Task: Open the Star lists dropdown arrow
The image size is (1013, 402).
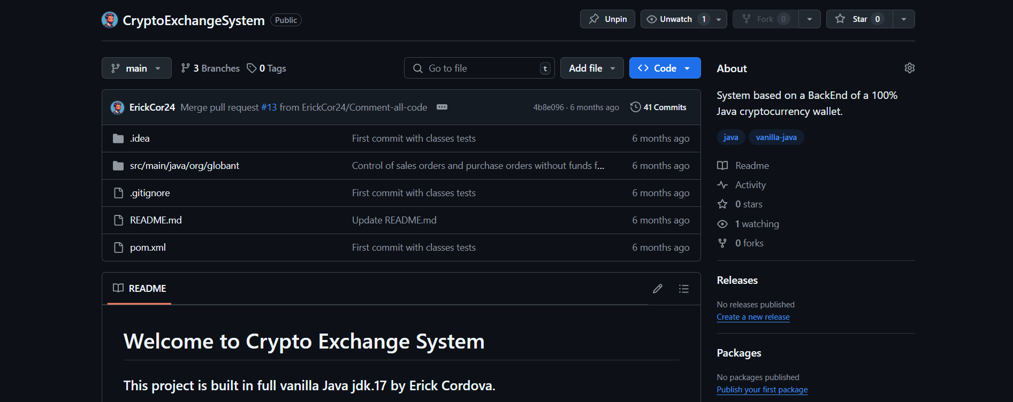Action: (904, 19)
